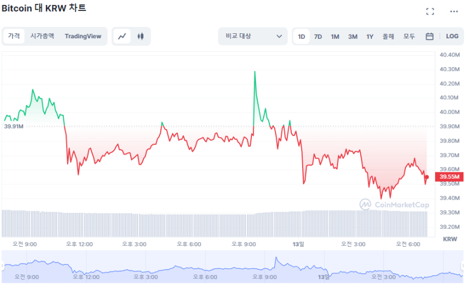Toggle LOG scale on the chart

point(452,37)
